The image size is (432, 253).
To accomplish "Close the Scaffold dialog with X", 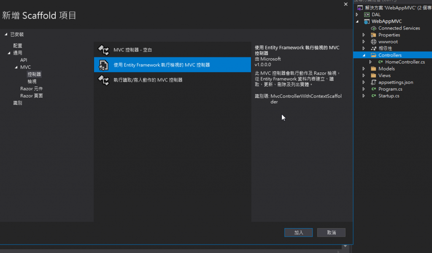I will tap(346, 4).
